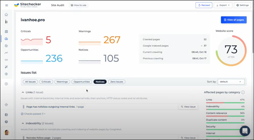
Task: Select the Warnings filter tab
Action: pos(62,82)
